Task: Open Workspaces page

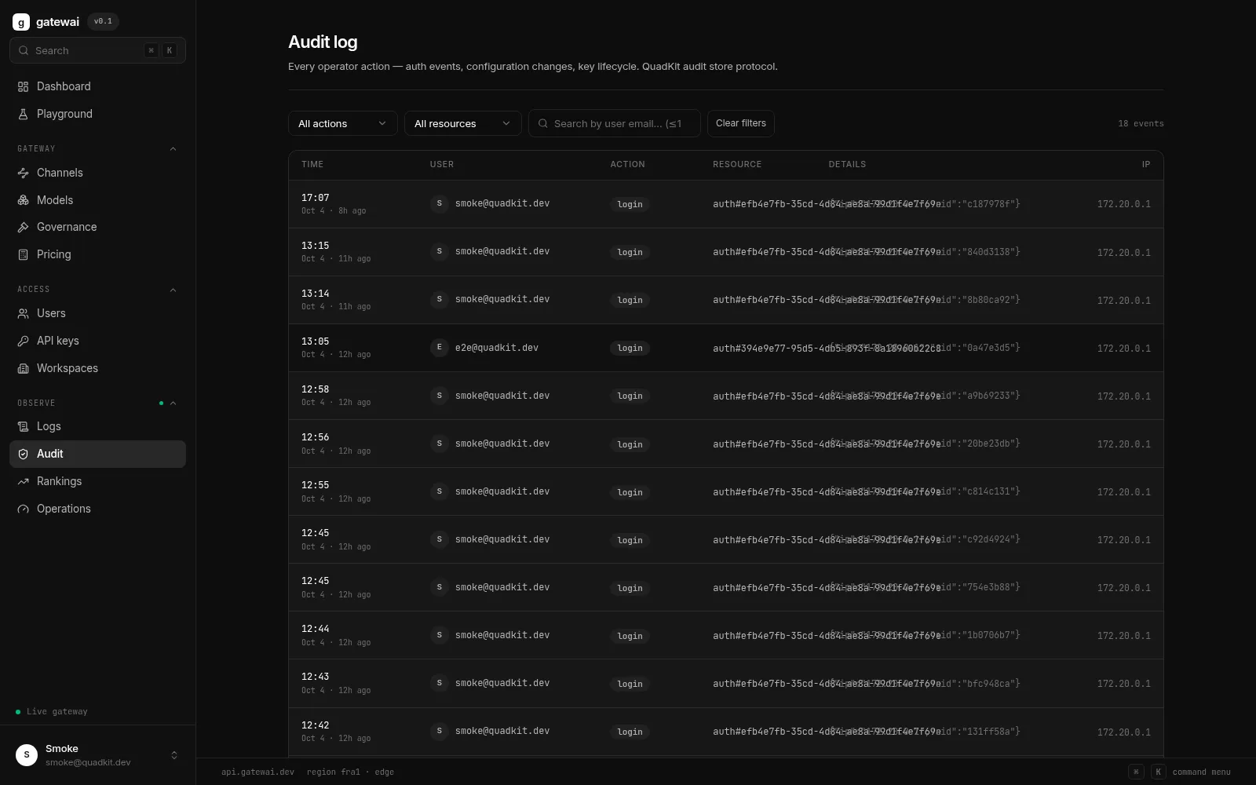Action: (97, 368)
